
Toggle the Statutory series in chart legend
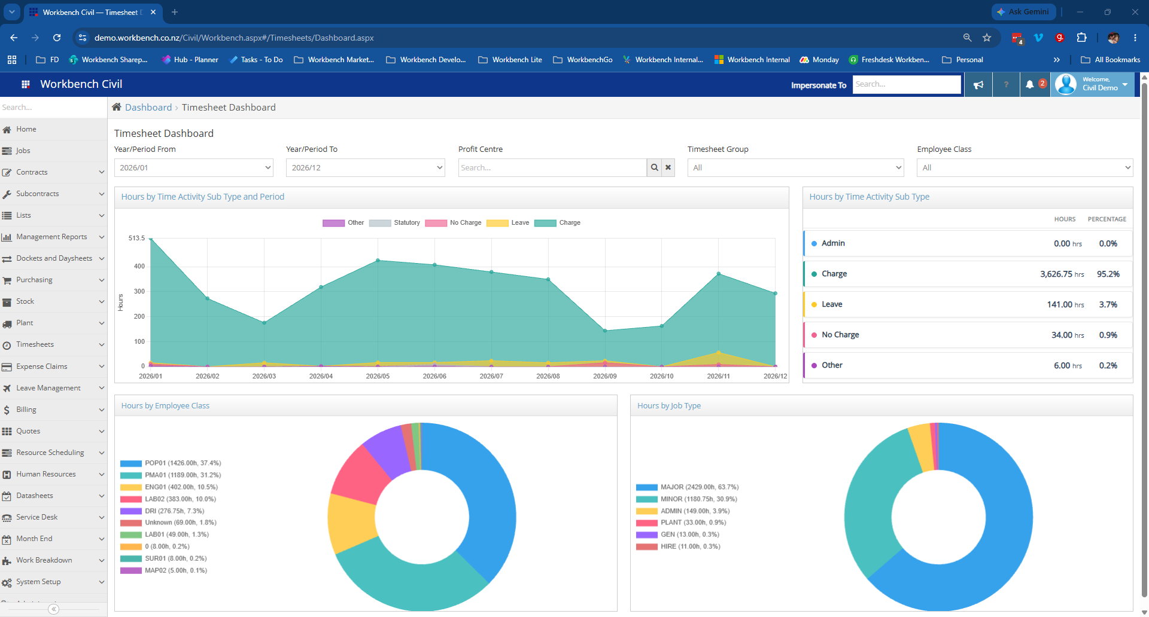[x=394, y=222]
